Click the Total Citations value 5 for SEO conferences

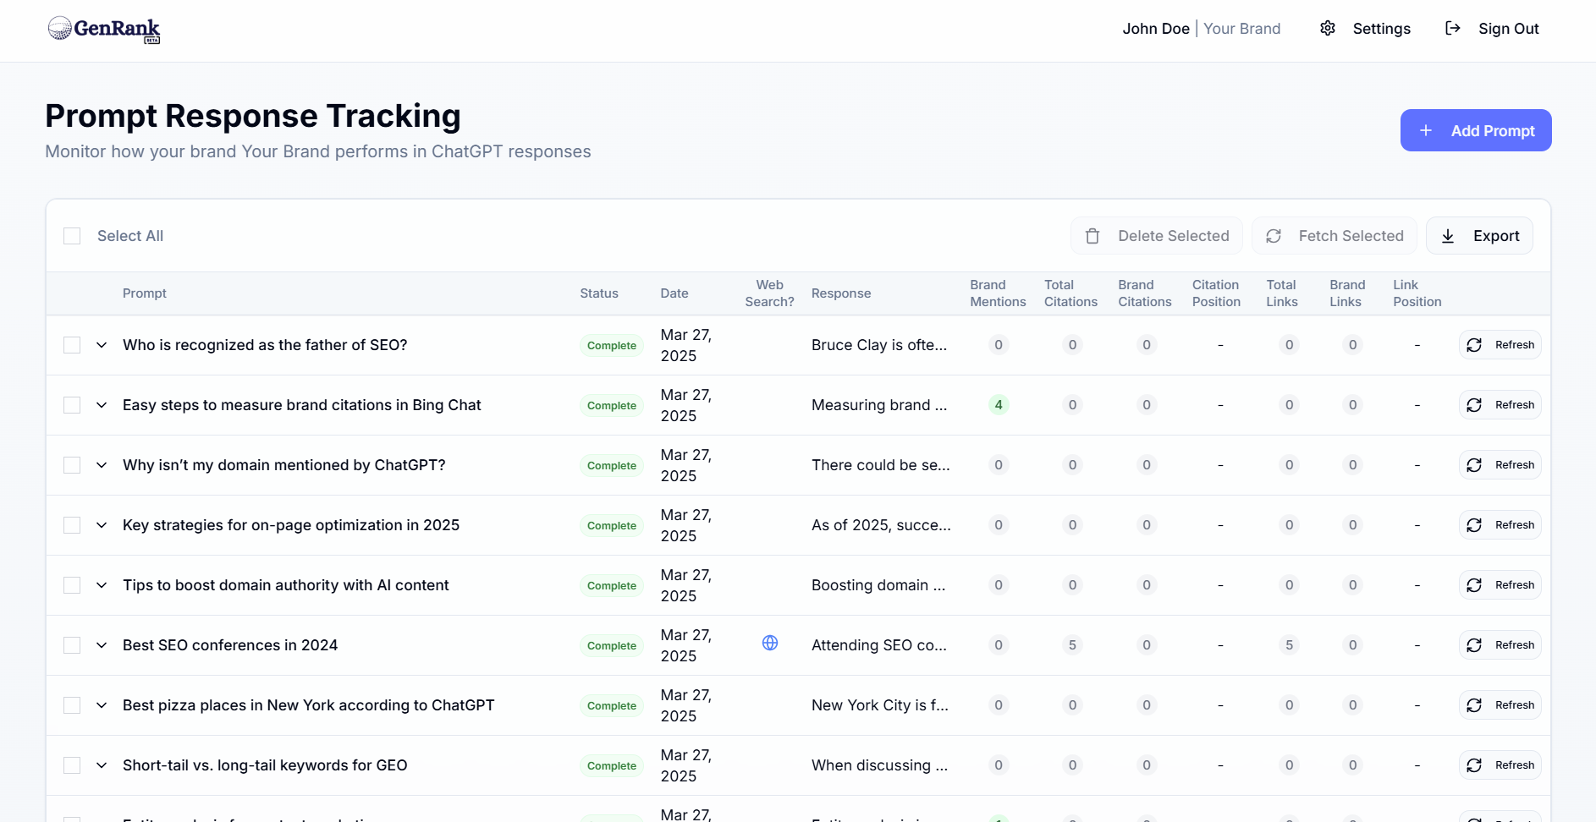click(x=1072, y=645)
